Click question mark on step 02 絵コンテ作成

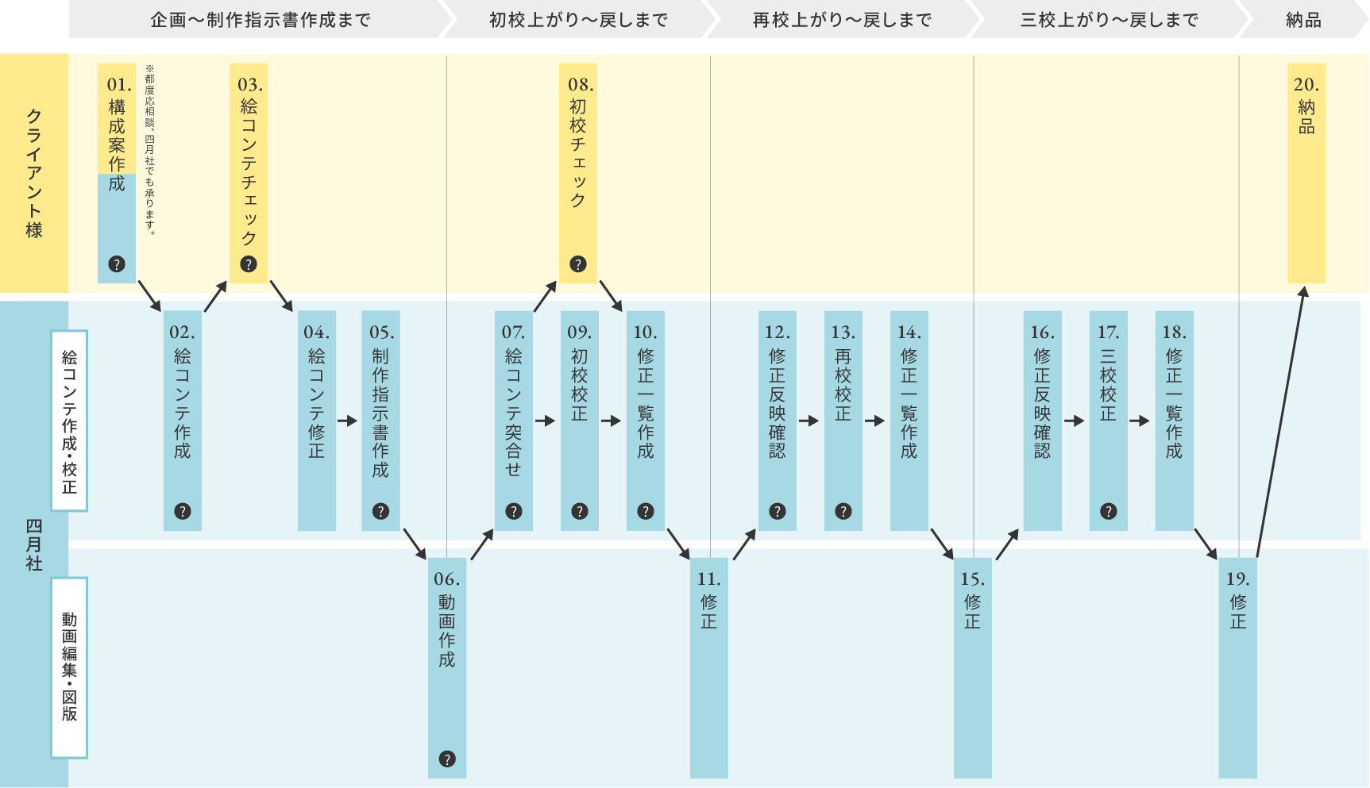point(183,511)
